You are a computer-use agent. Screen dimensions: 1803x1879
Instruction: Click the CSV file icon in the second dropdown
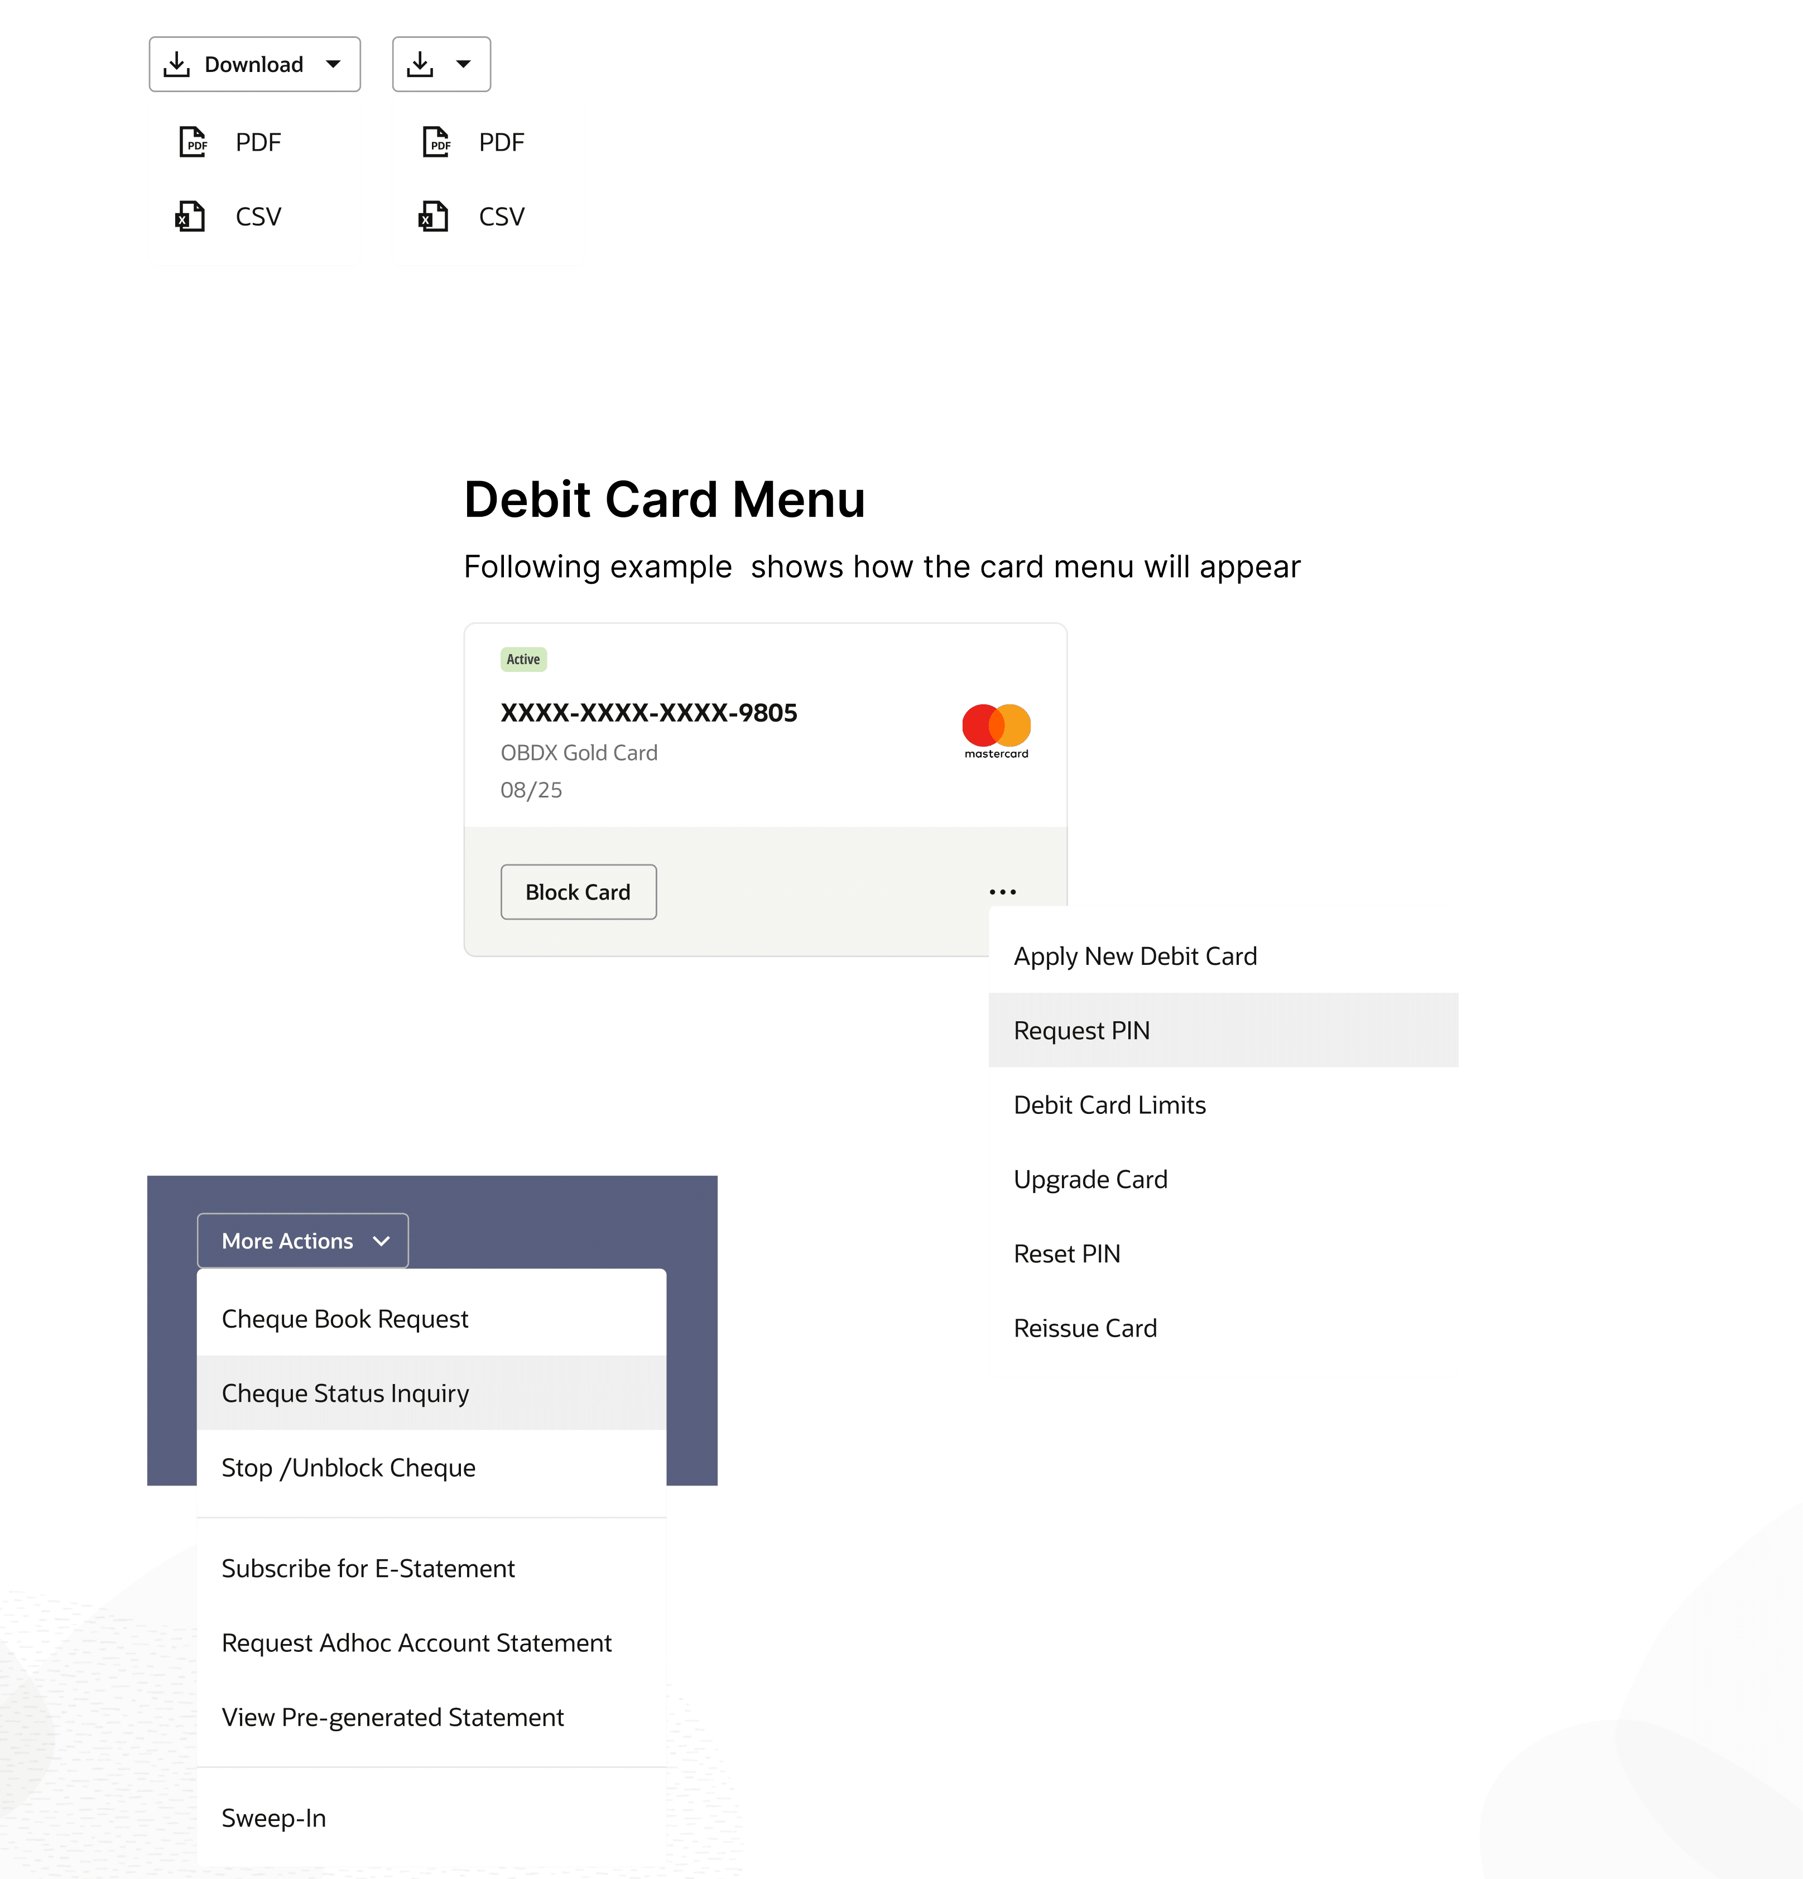tap(433, 217)
